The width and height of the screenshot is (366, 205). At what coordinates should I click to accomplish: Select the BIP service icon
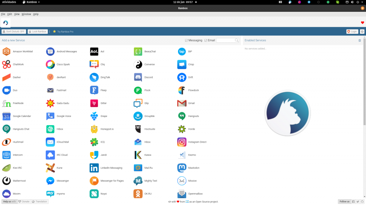182,51
